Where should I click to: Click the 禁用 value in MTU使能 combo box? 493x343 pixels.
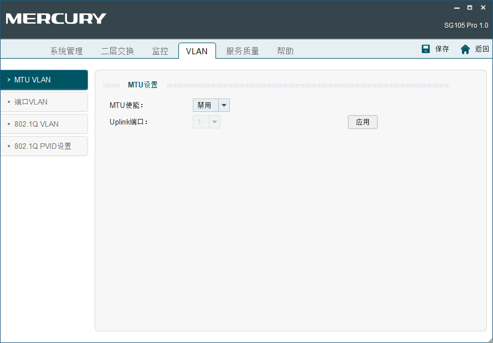205,105
